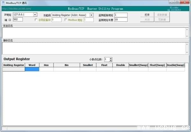
Task: Enable the 子网设备ID checkbox
Action: tap(36, 20)
